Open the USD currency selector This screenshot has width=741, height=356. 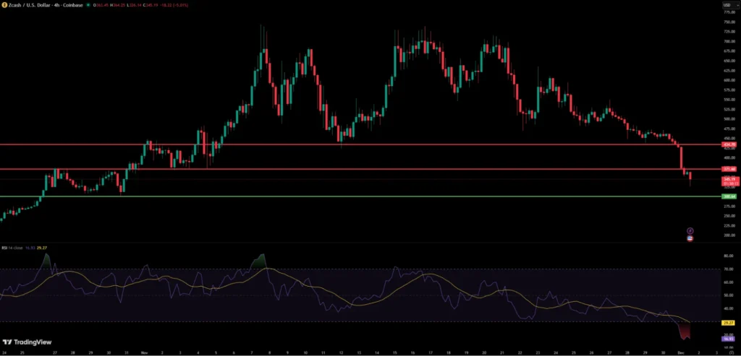point(727,6)
